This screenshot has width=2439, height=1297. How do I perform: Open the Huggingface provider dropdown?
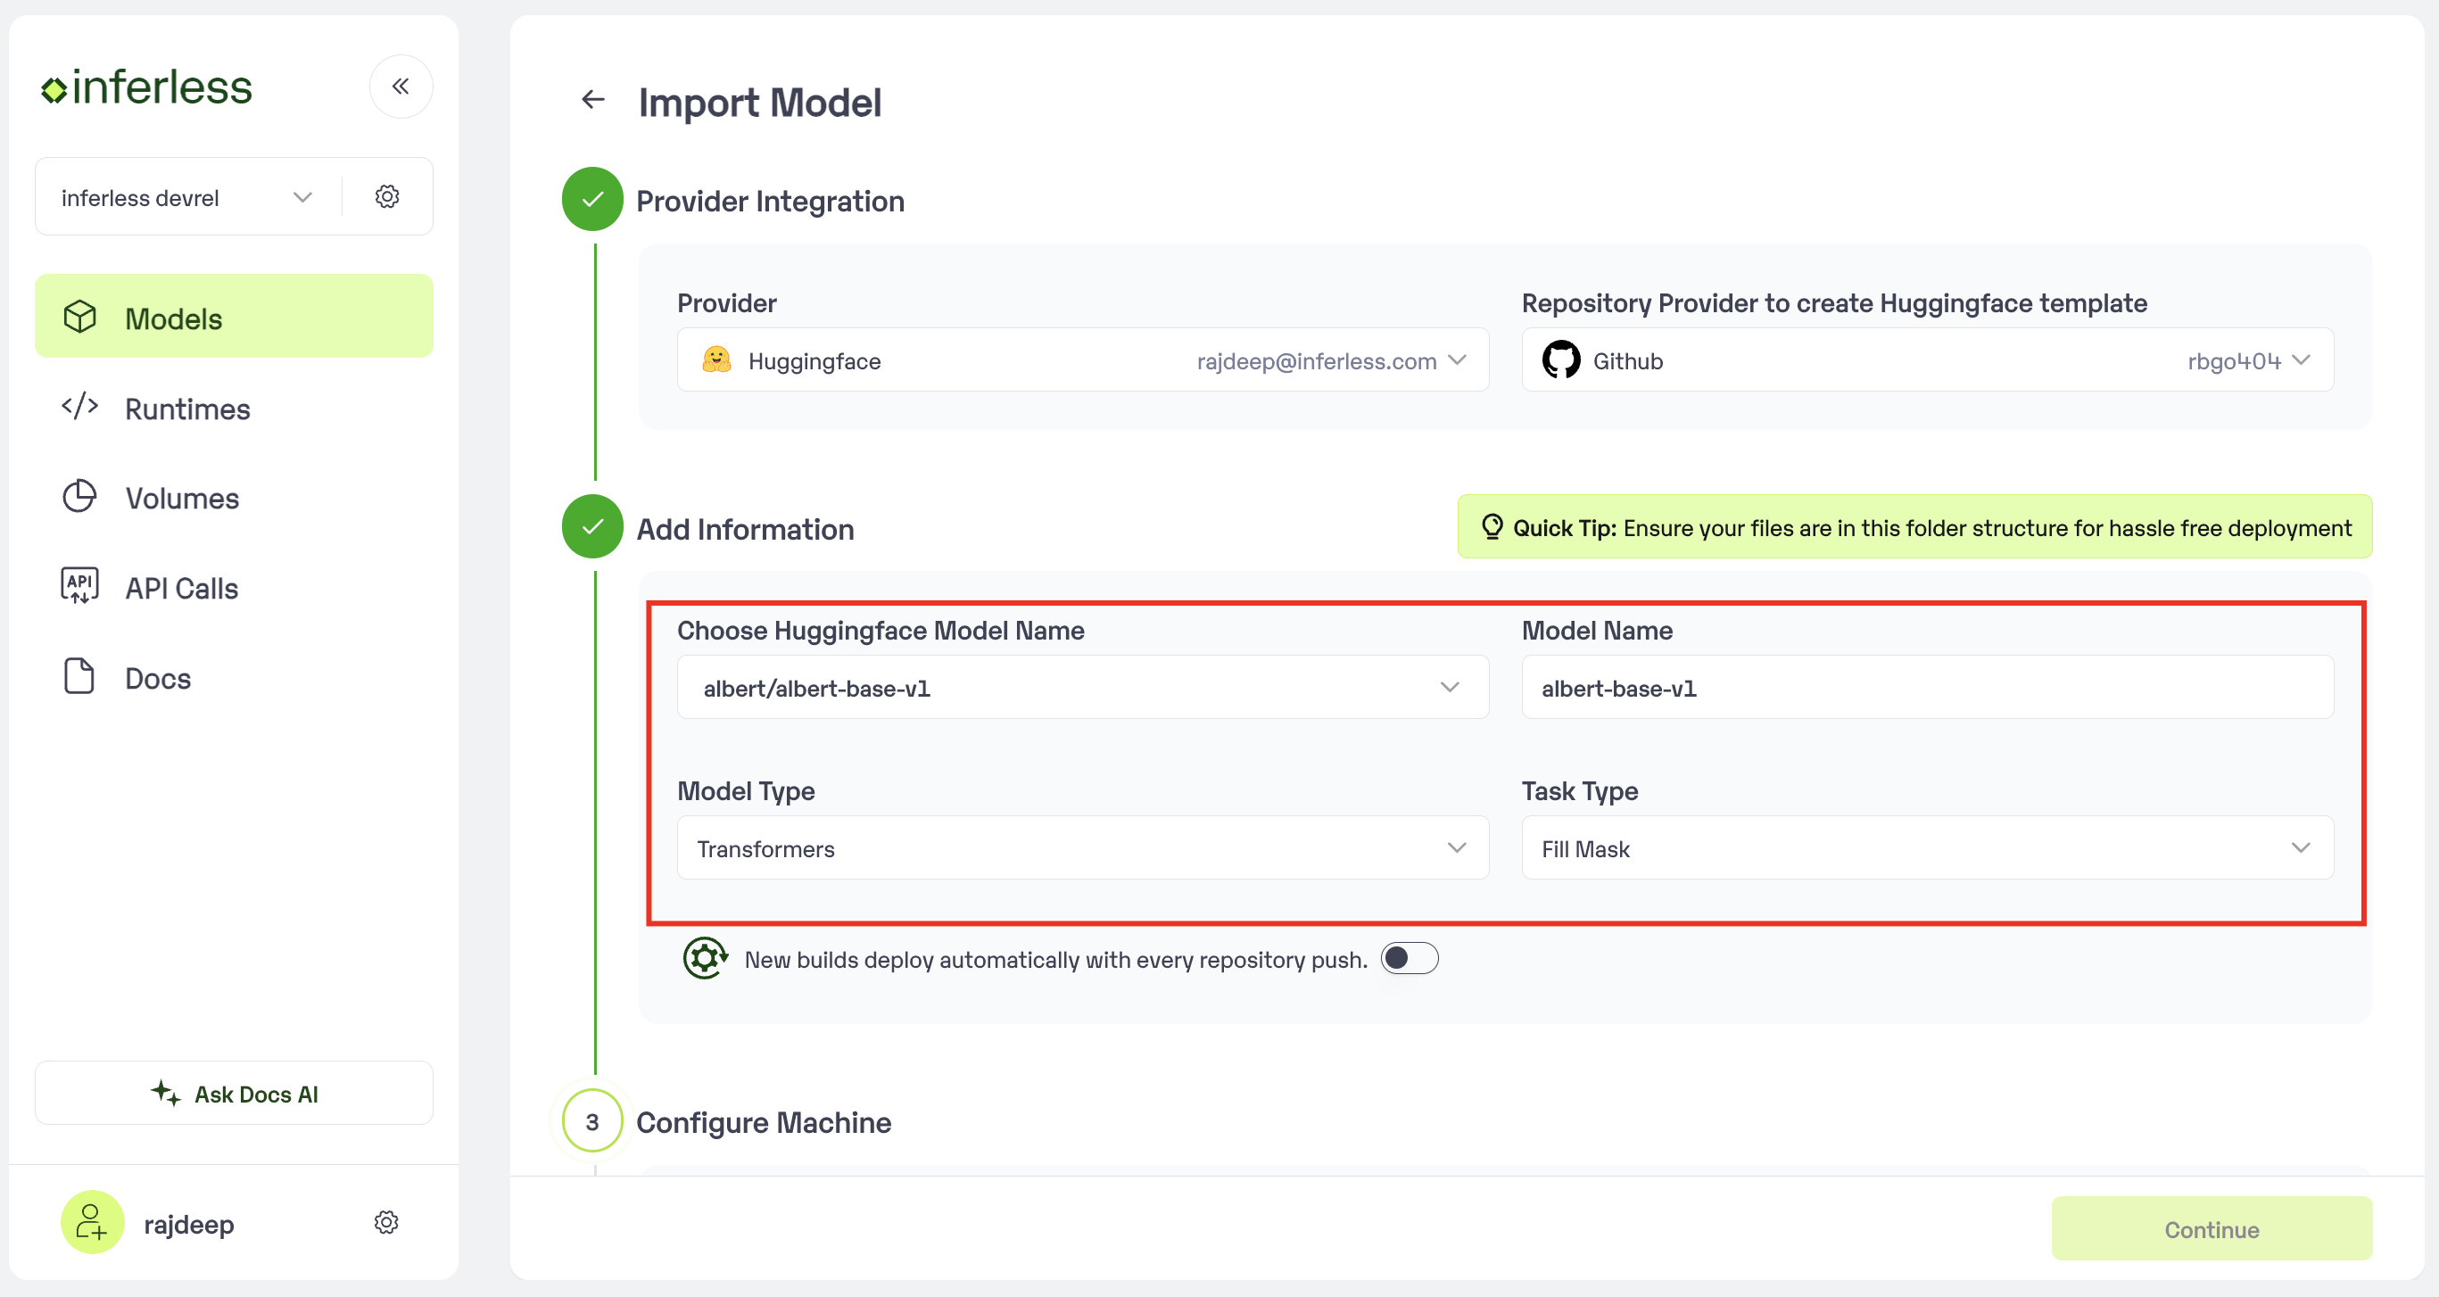point(1082,359)
